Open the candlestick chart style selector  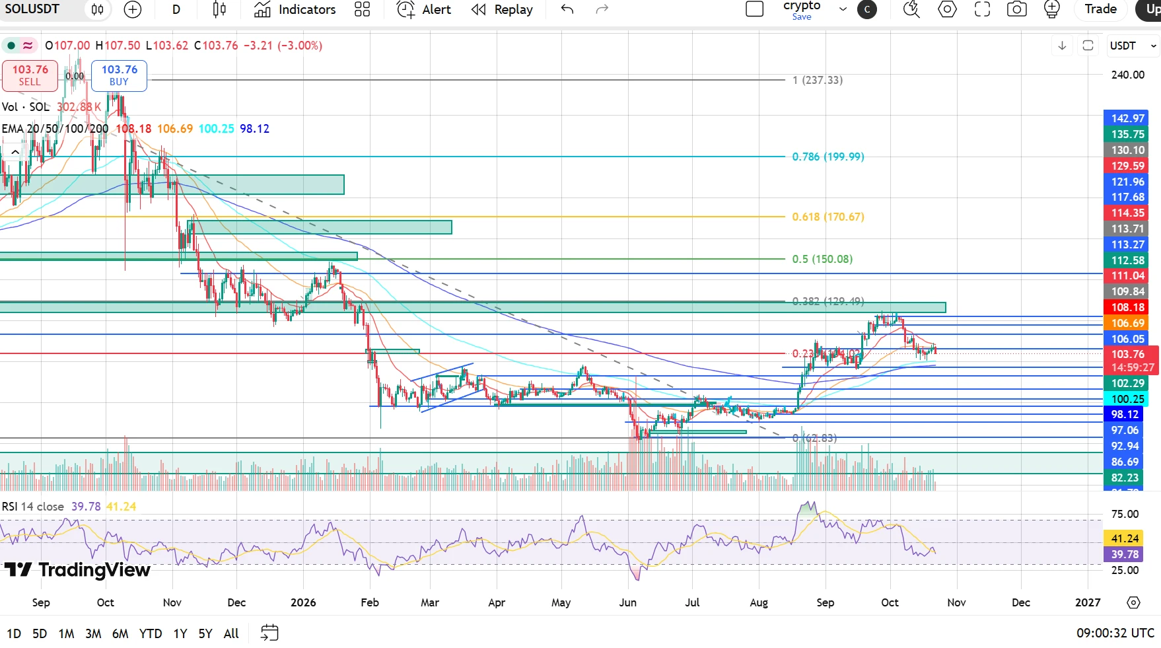pos(219,9)
